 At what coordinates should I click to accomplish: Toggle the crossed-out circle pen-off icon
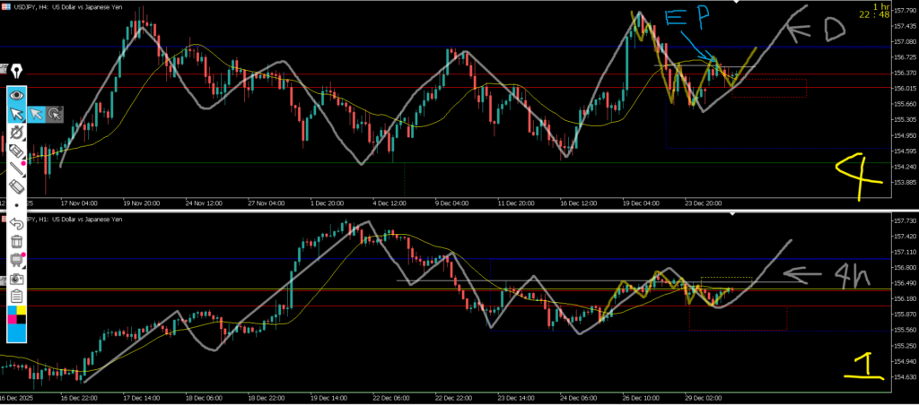(16, 133)
